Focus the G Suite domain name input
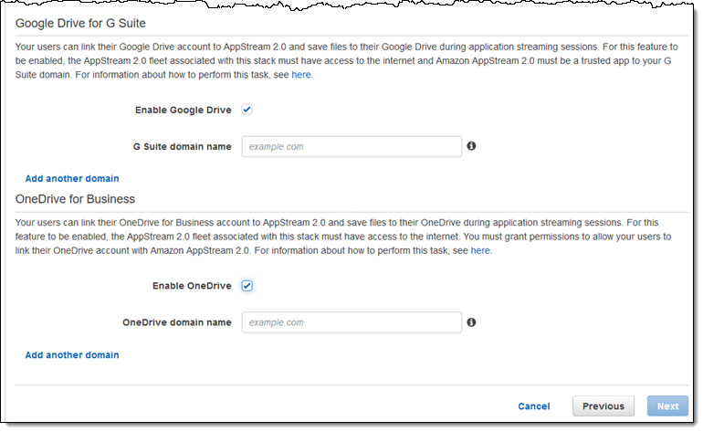Screen dimensions: 703x432 click(x=351, y=146)
